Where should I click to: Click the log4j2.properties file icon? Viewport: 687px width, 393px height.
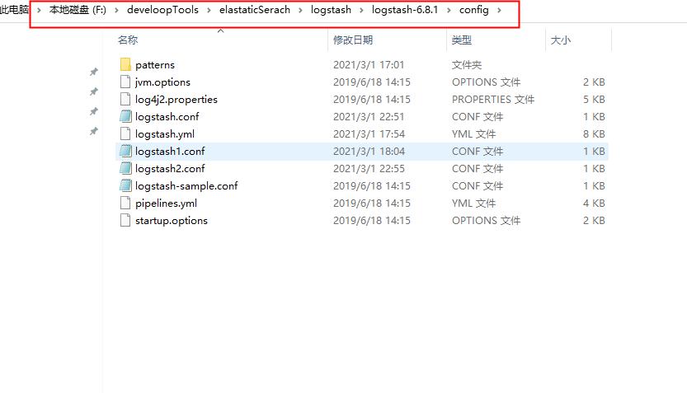125,100
